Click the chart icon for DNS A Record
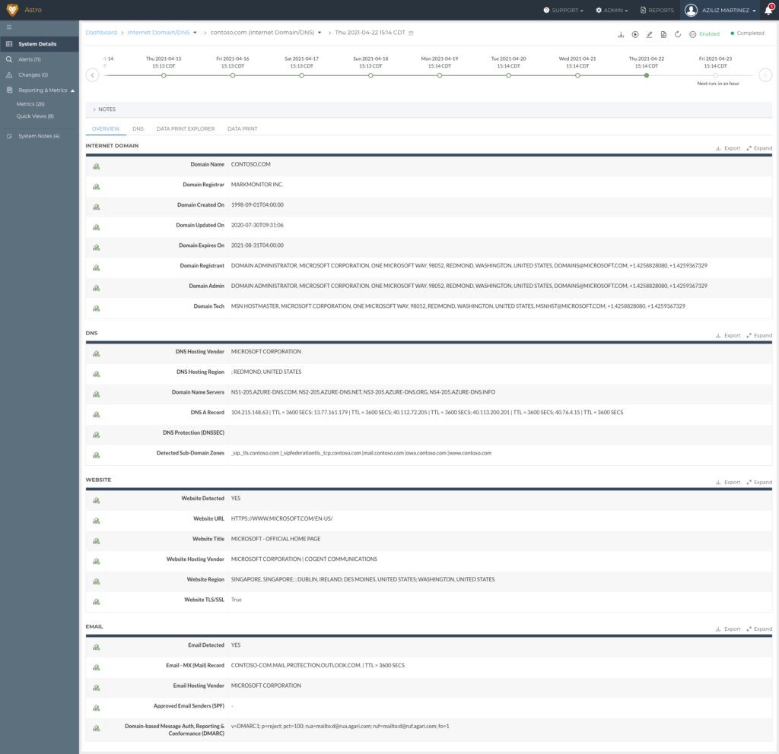Screen dimensions: 779x754 click(x=97, y=415)
